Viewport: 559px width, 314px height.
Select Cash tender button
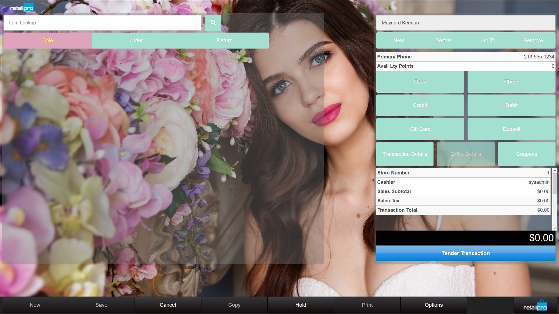420,82
